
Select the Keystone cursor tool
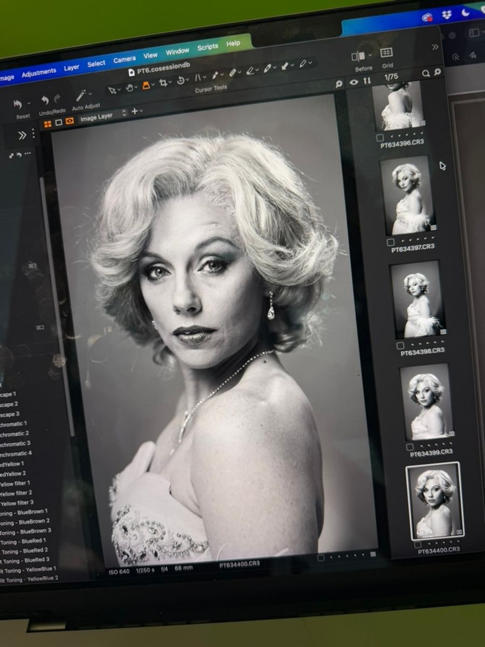click(x=198, y=77)
